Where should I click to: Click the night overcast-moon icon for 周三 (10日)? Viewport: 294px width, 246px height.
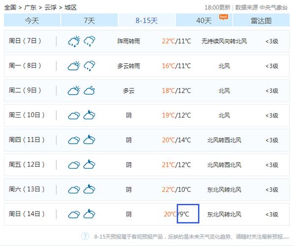[90, 115]
